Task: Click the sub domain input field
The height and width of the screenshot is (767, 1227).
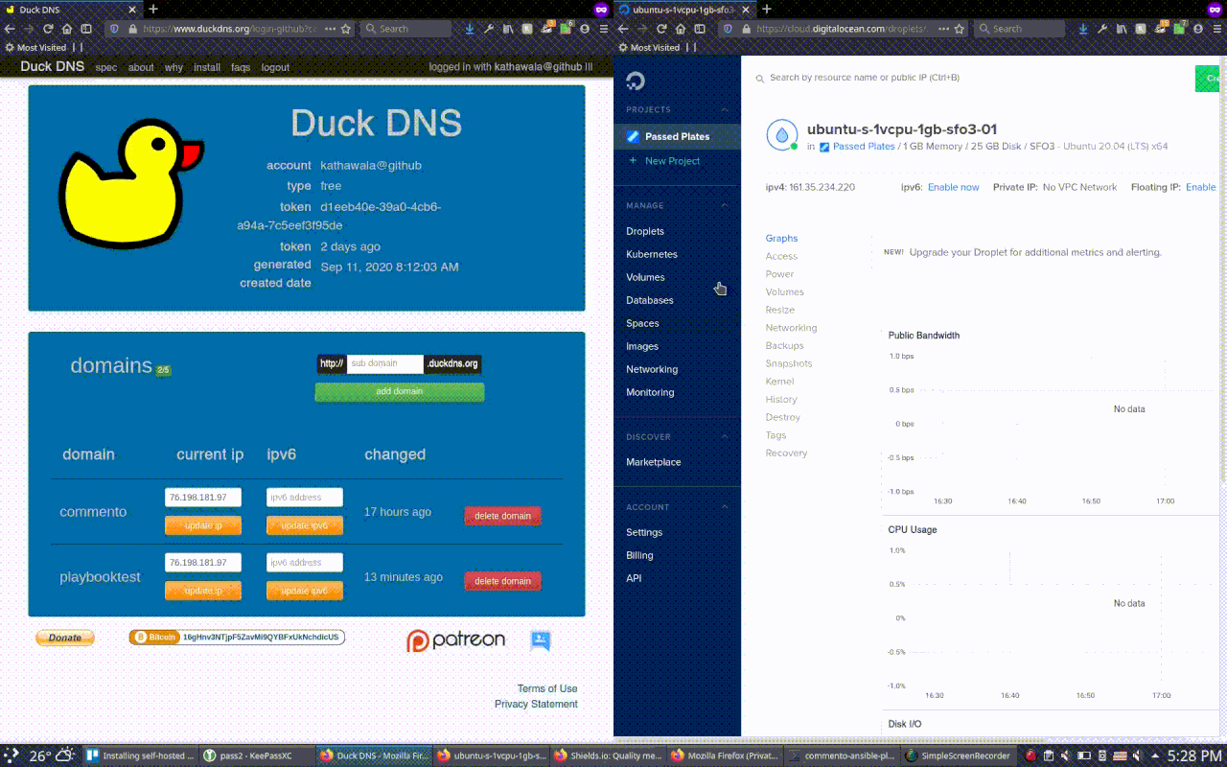Action: [x=384, y=363]
